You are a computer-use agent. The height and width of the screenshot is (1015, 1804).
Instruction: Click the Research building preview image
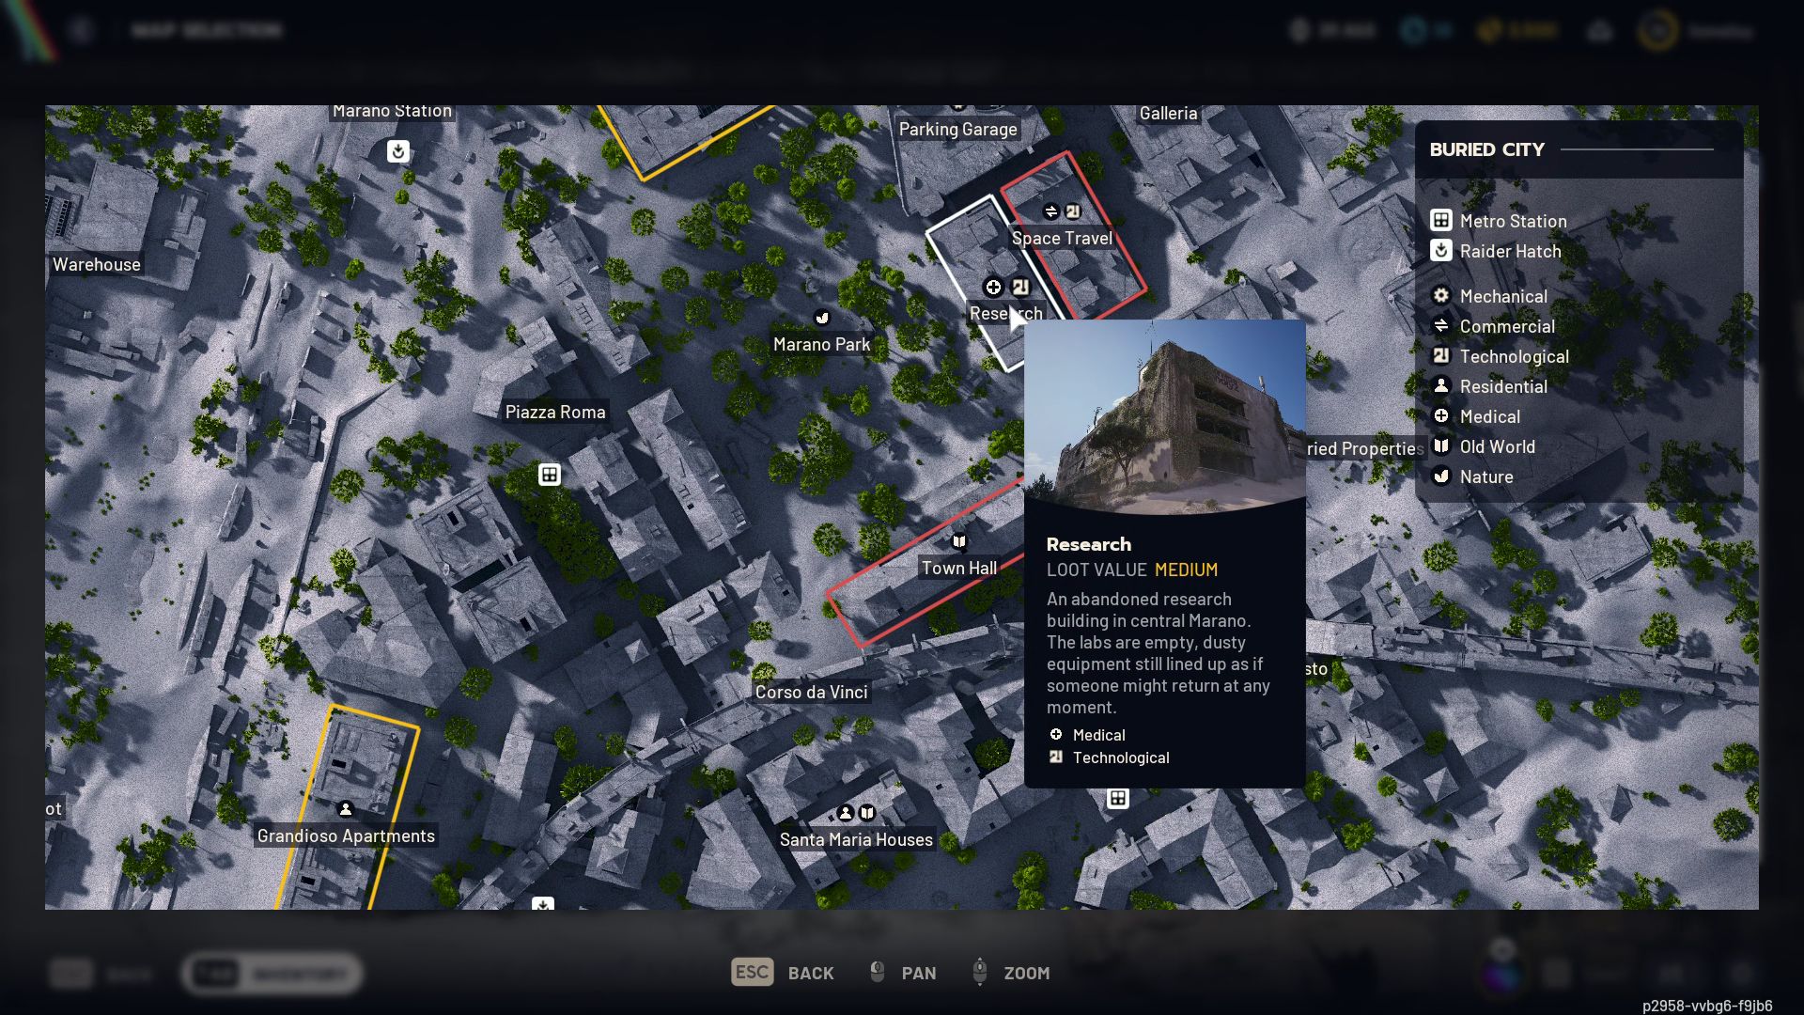[1164, 418]
